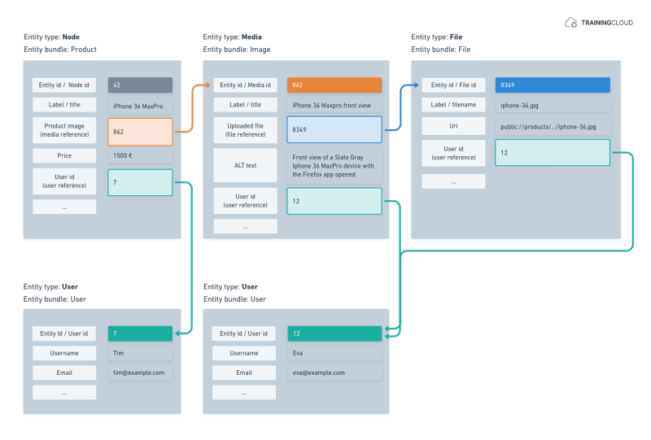Click the Node's user reference value 7
This screenshot has height=440, width=651.
pos(140,182)
